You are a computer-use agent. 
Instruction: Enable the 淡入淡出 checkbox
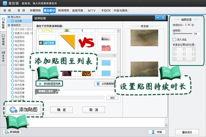click(174, 39)
